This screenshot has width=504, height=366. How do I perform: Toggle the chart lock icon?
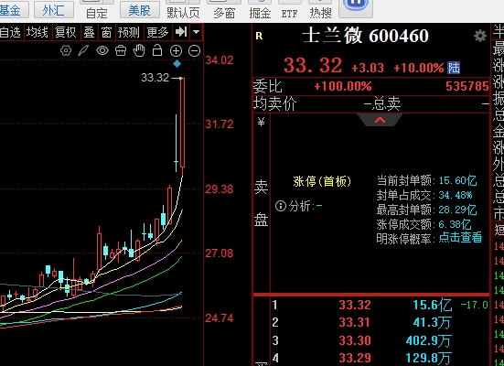157,50
